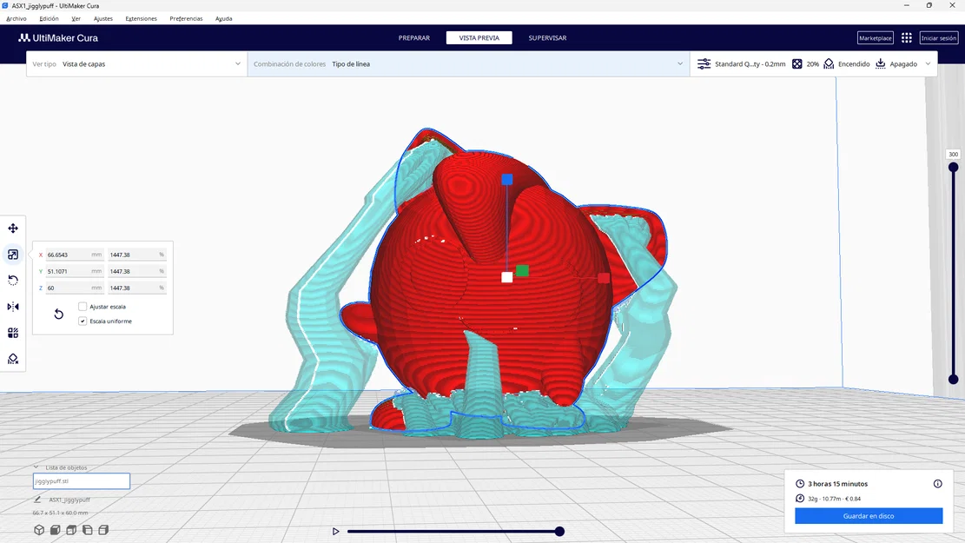This screenshot has height=543, width=965.
Task: Click Guardar en disco button
Action: 869,516
